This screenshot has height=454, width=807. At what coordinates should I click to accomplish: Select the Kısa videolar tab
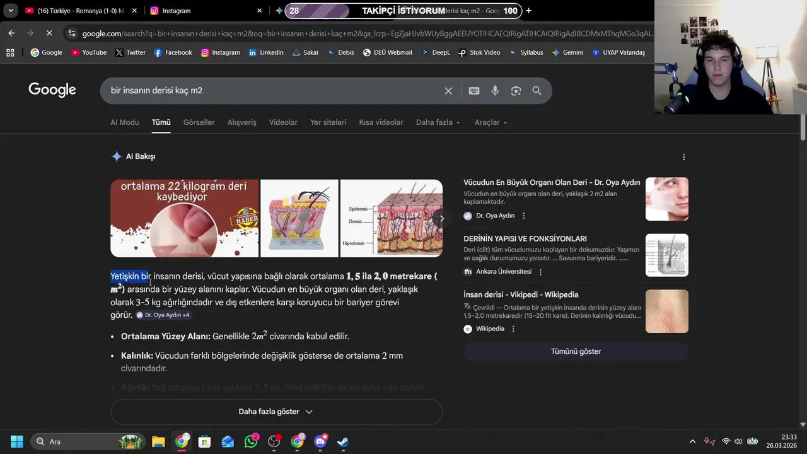pyautogui.click(x=381, y=122)
